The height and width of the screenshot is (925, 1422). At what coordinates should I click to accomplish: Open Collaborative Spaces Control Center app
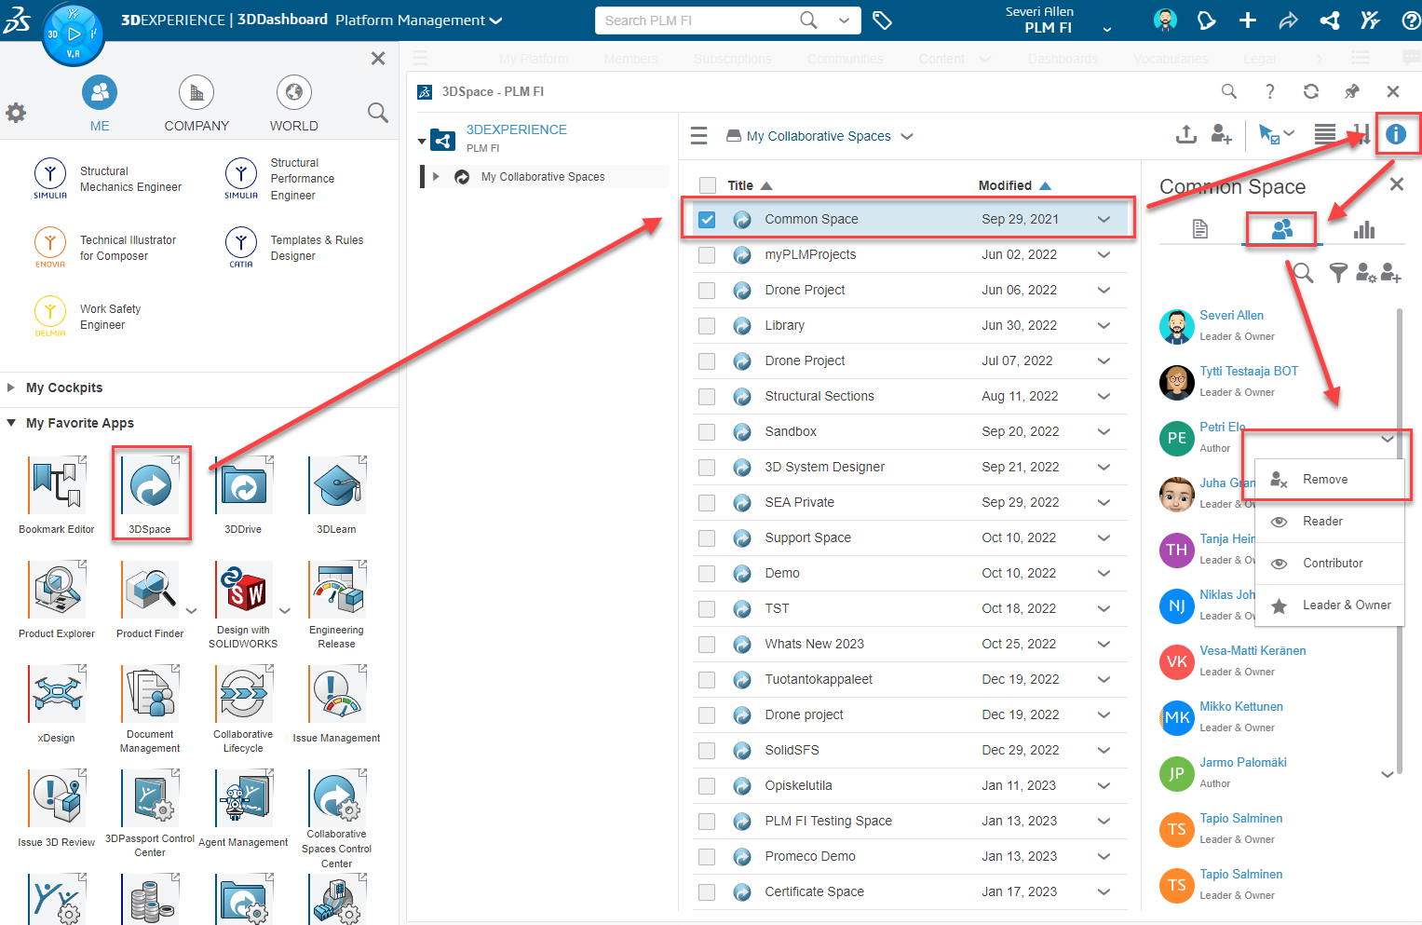click(337, 798)
